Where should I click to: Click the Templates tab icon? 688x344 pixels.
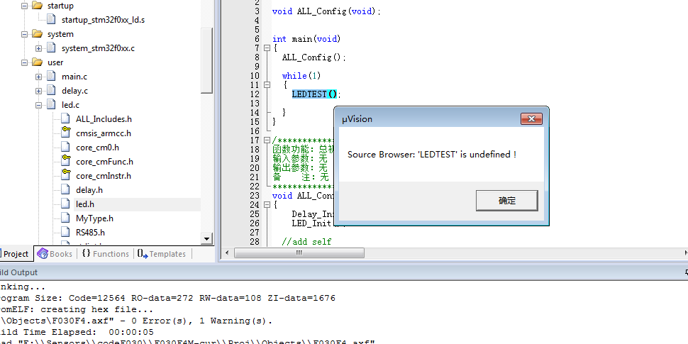point(142,254)
